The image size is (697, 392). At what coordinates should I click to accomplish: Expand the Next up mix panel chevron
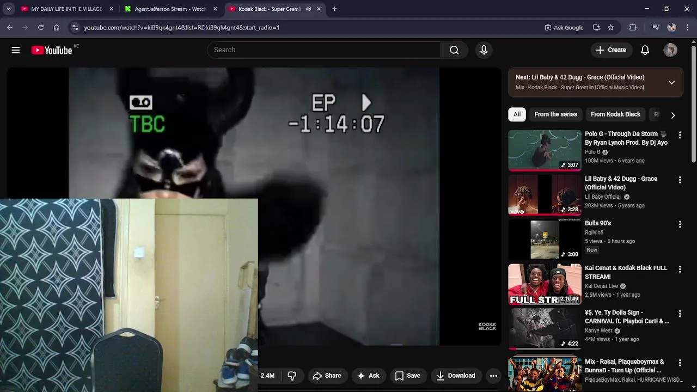pyautogui.click(x=671, y=82)
